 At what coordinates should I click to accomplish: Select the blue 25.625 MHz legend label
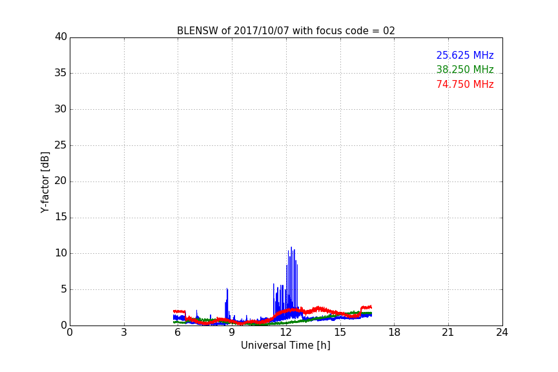click(465, 55)
